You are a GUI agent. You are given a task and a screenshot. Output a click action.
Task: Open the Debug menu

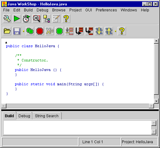click(42, 10)
